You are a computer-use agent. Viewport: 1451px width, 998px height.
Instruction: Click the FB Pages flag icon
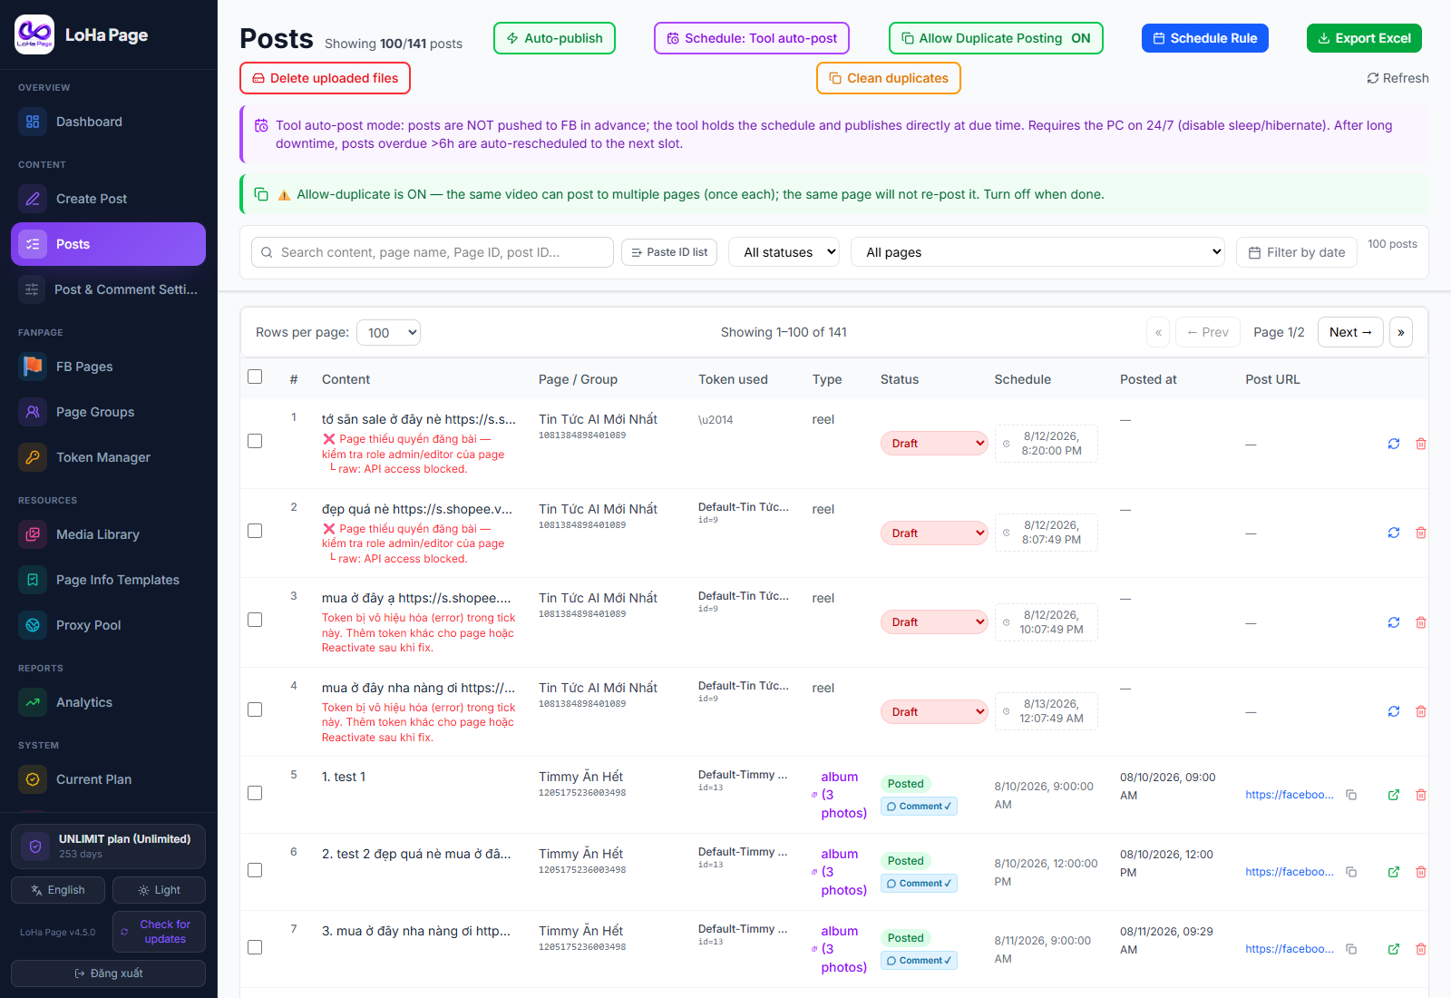[x=33, y=367]
